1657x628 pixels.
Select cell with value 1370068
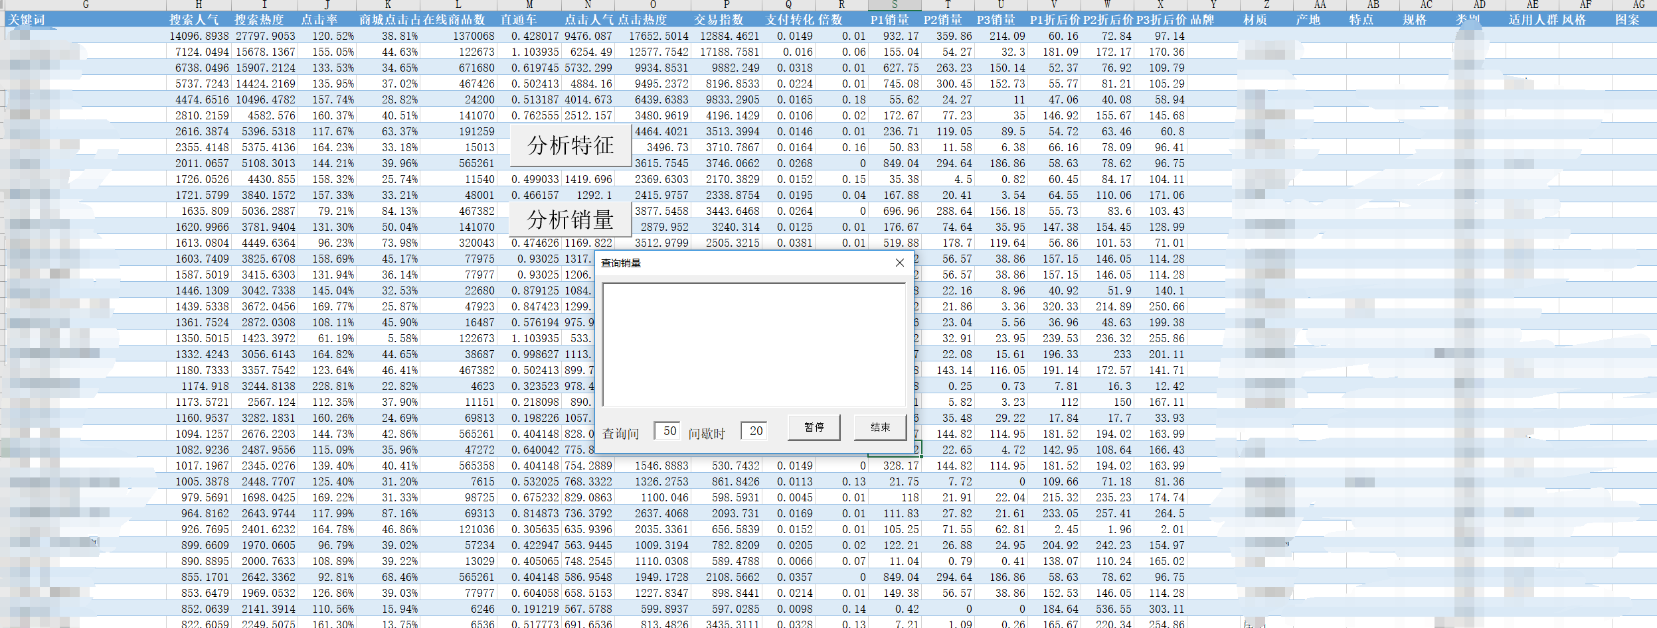pos(458,36)
